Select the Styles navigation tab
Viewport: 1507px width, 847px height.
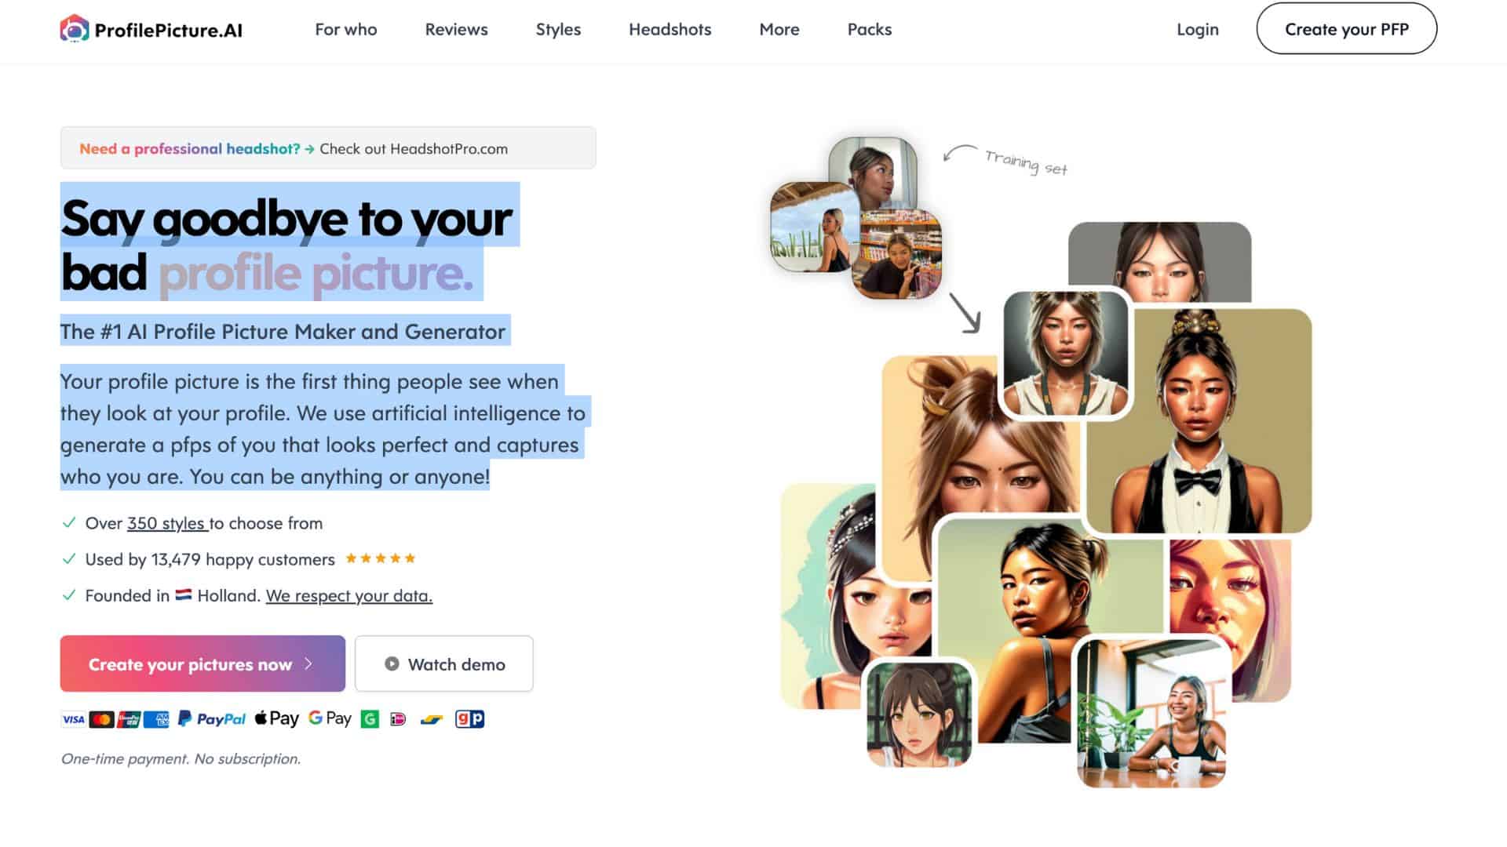pos(559,29)
